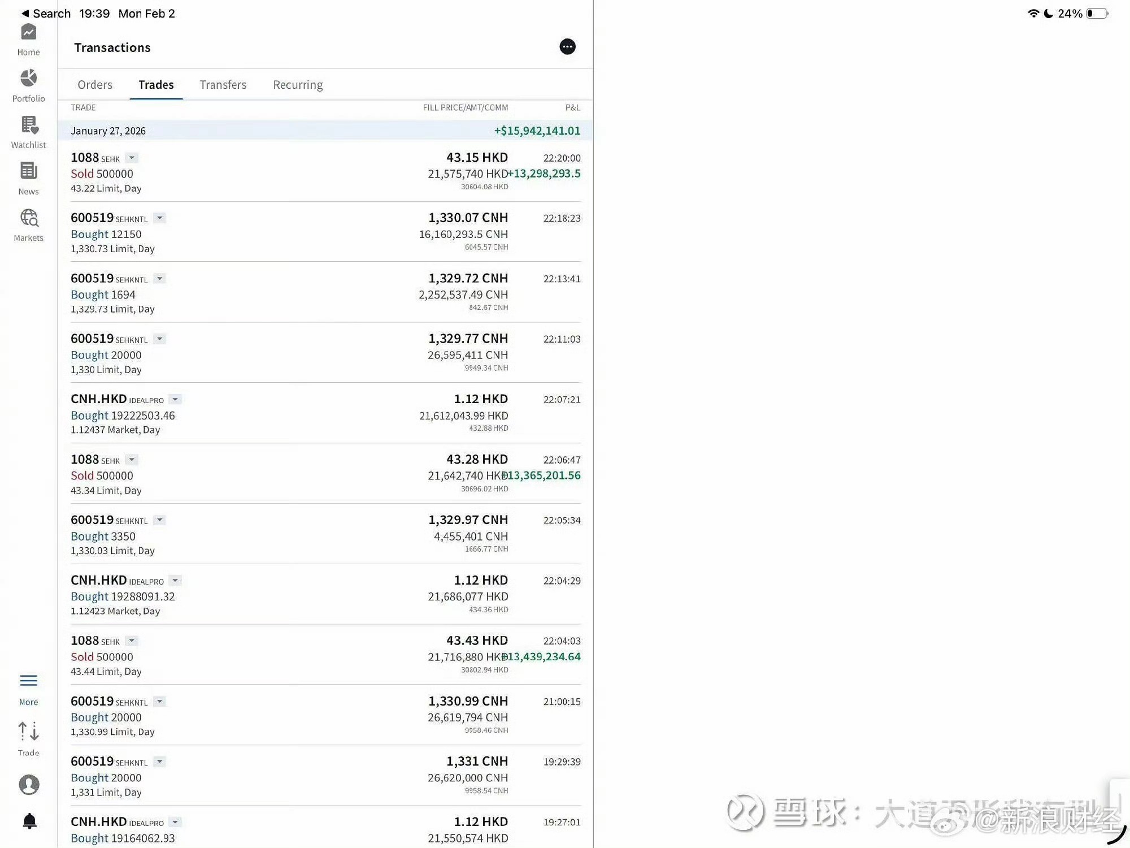Open the account profile icon

point(28,785)
